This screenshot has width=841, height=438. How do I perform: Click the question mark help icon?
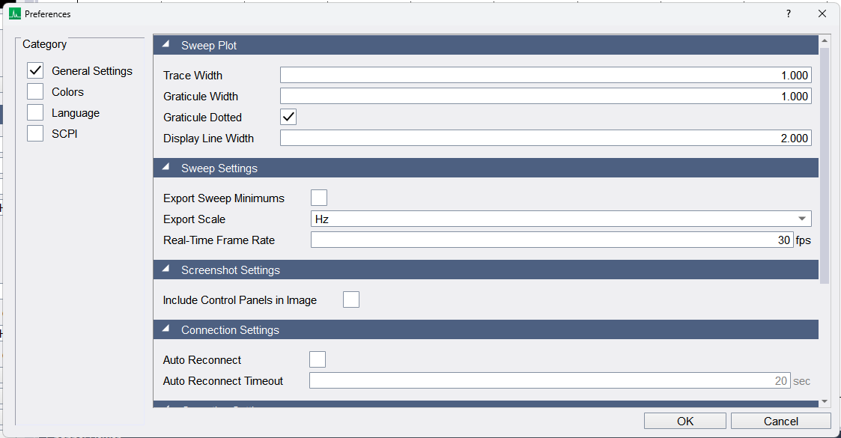coord(789,14)
